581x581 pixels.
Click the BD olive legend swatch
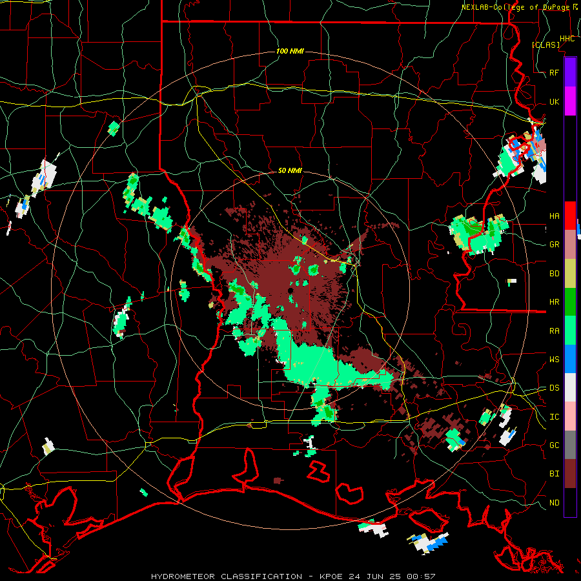(x=570, y=274)
